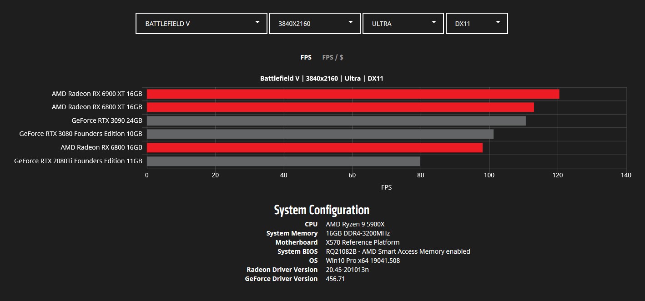Screen dimensions: 645x301
Task: Click the red Radeon RX 6800 16GB bar
Action: [x=314, y=148]
